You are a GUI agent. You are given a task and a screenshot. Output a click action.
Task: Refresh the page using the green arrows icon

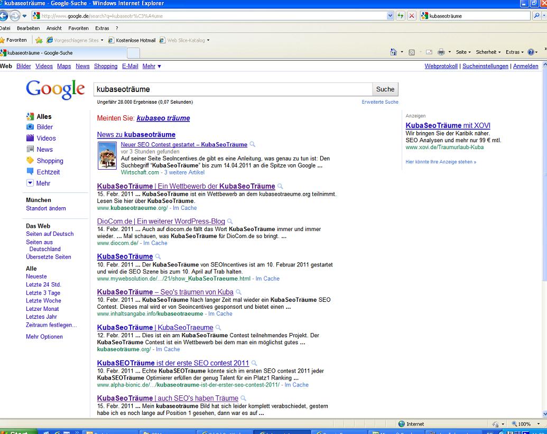(x=400, y=16)
